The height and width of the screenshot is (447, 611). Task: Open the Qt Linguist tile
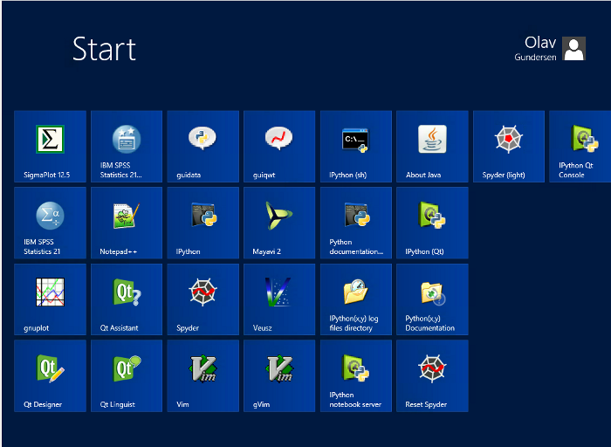pyautogui.click(x=127, y=375)
